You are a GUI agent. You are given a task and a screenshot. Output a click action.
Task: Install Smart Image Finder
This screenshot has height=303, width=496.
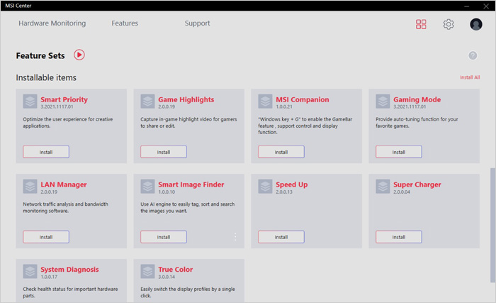click(x=164, y=237)
